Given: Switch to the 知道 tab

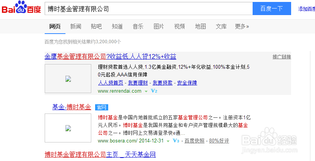Looking at the screenshot, I should click(x=117, y=26).
